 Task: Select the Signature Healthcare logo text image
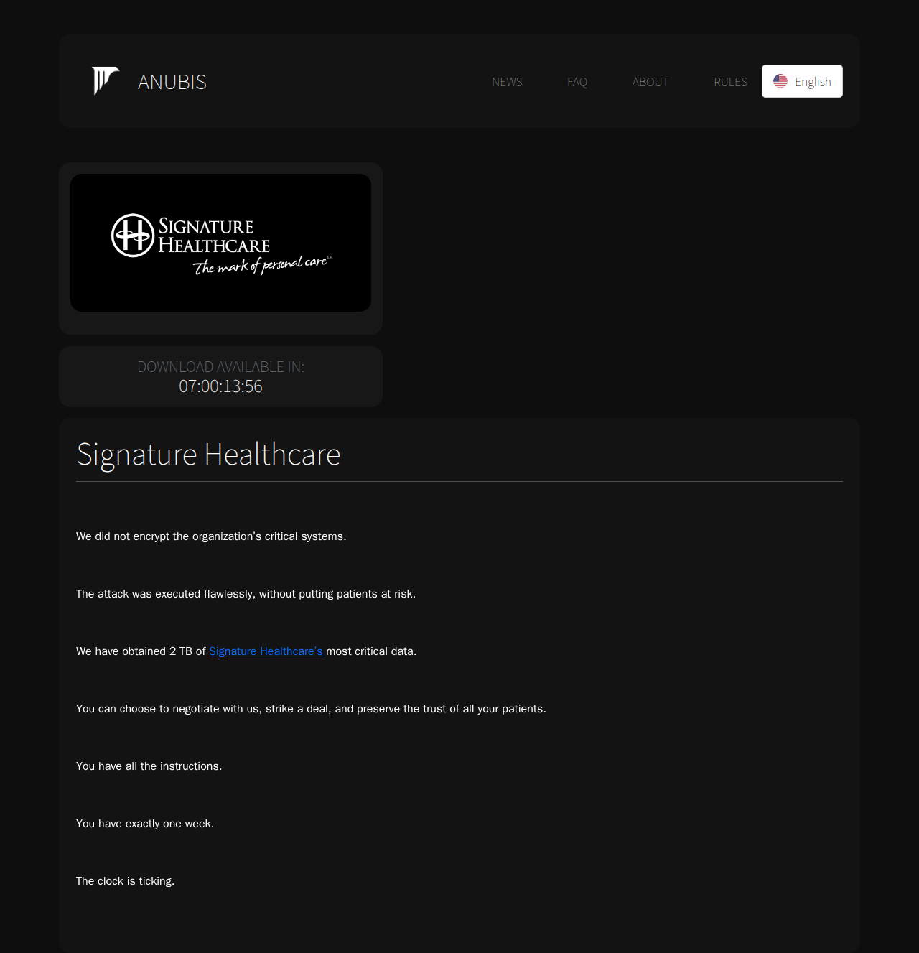click(213, 236)
